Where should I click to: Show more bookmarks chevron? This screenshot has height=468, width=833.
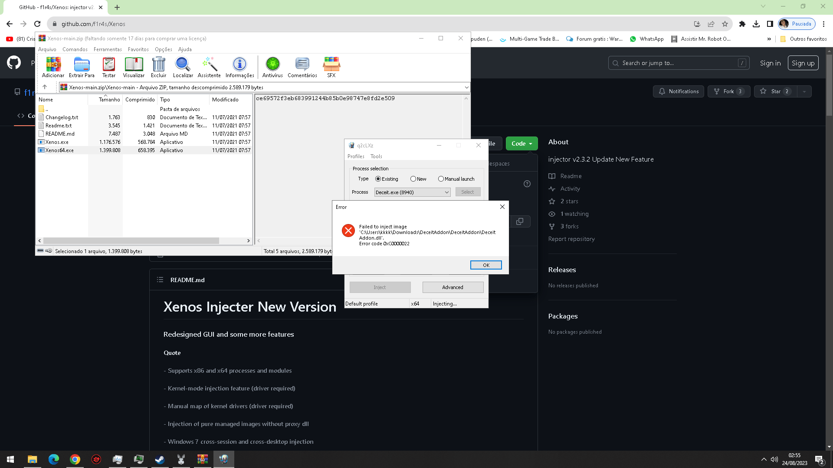click(x=769, y=39)
